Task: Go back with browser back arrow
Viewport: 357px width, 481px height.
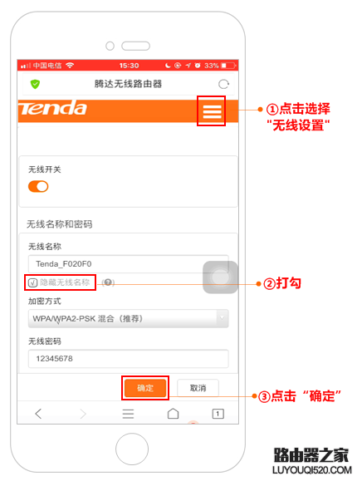Action: pos(38,414)
